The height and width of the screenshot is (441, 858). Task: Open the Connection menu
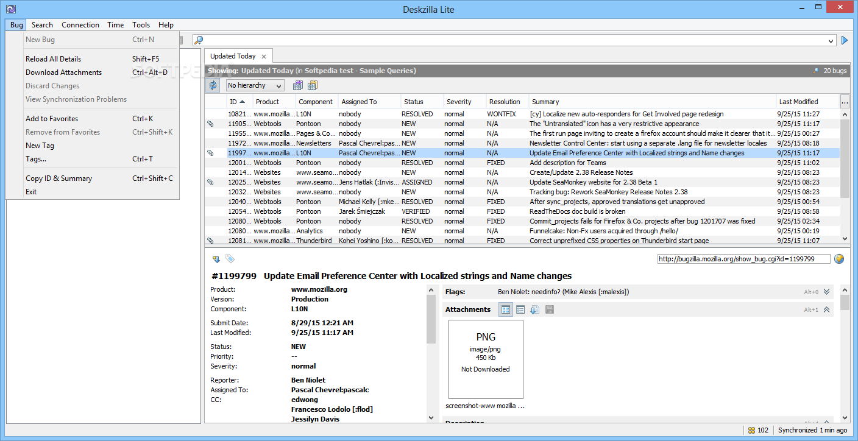click(x=80, y=25)
